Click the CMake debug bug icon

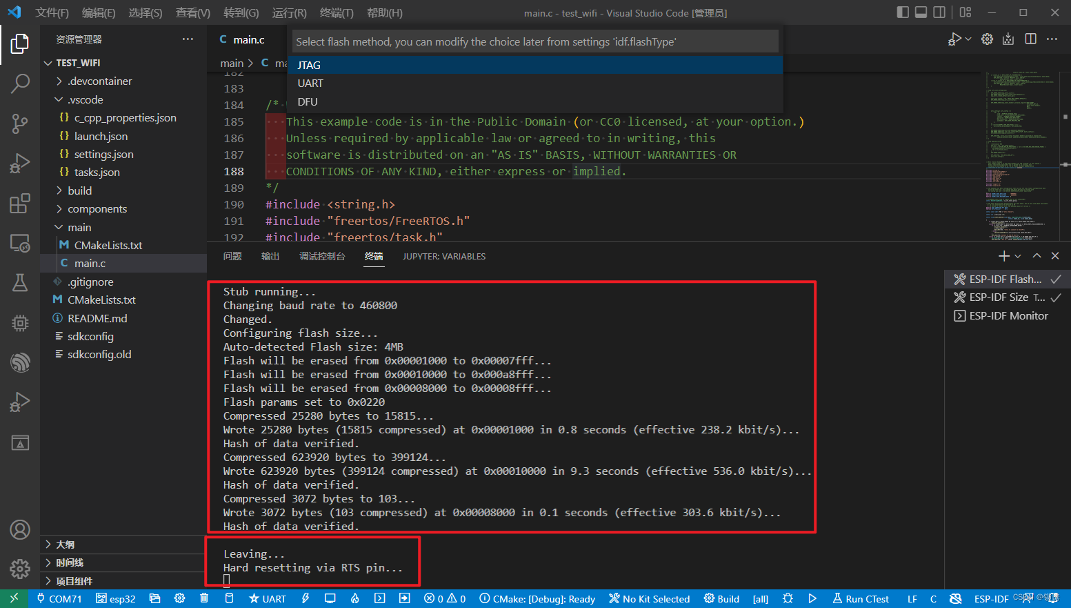pyautogui.click(x=788, y=598)
